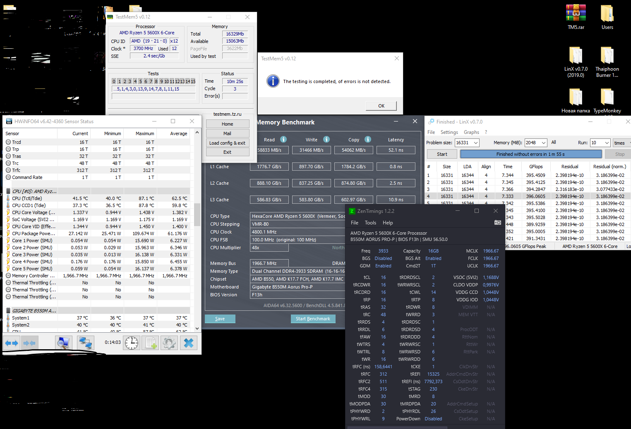631x429 pixels.
Task: Click the Exit button in TestMem5
Action: 228,152
